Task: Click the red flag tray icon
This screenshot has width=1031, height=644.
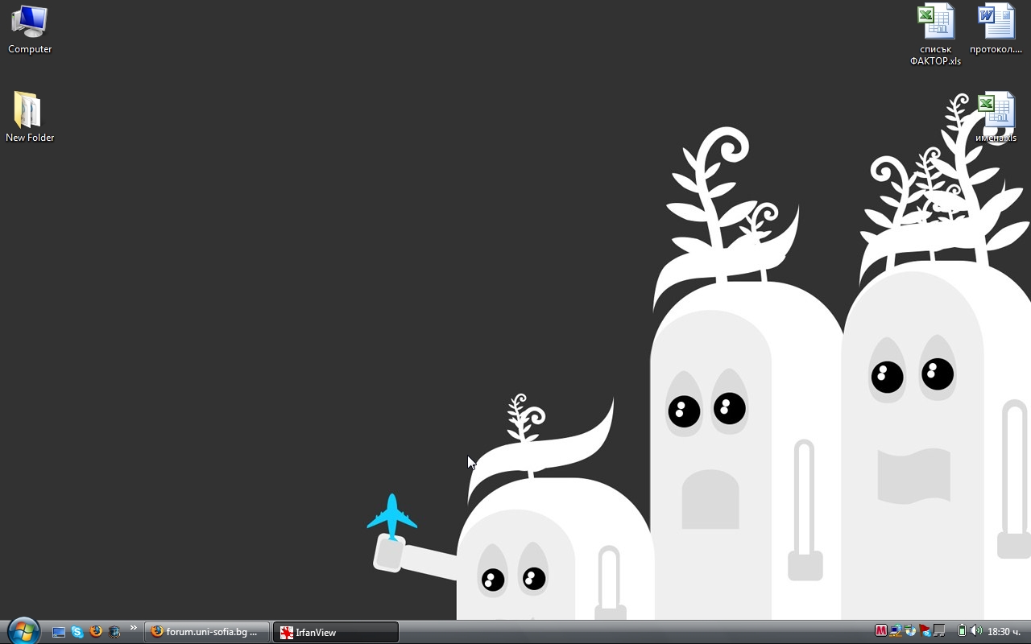Action: click(925, 631)
